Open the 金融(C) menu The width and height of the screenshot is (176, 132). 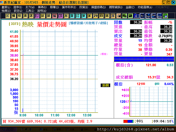130,7
